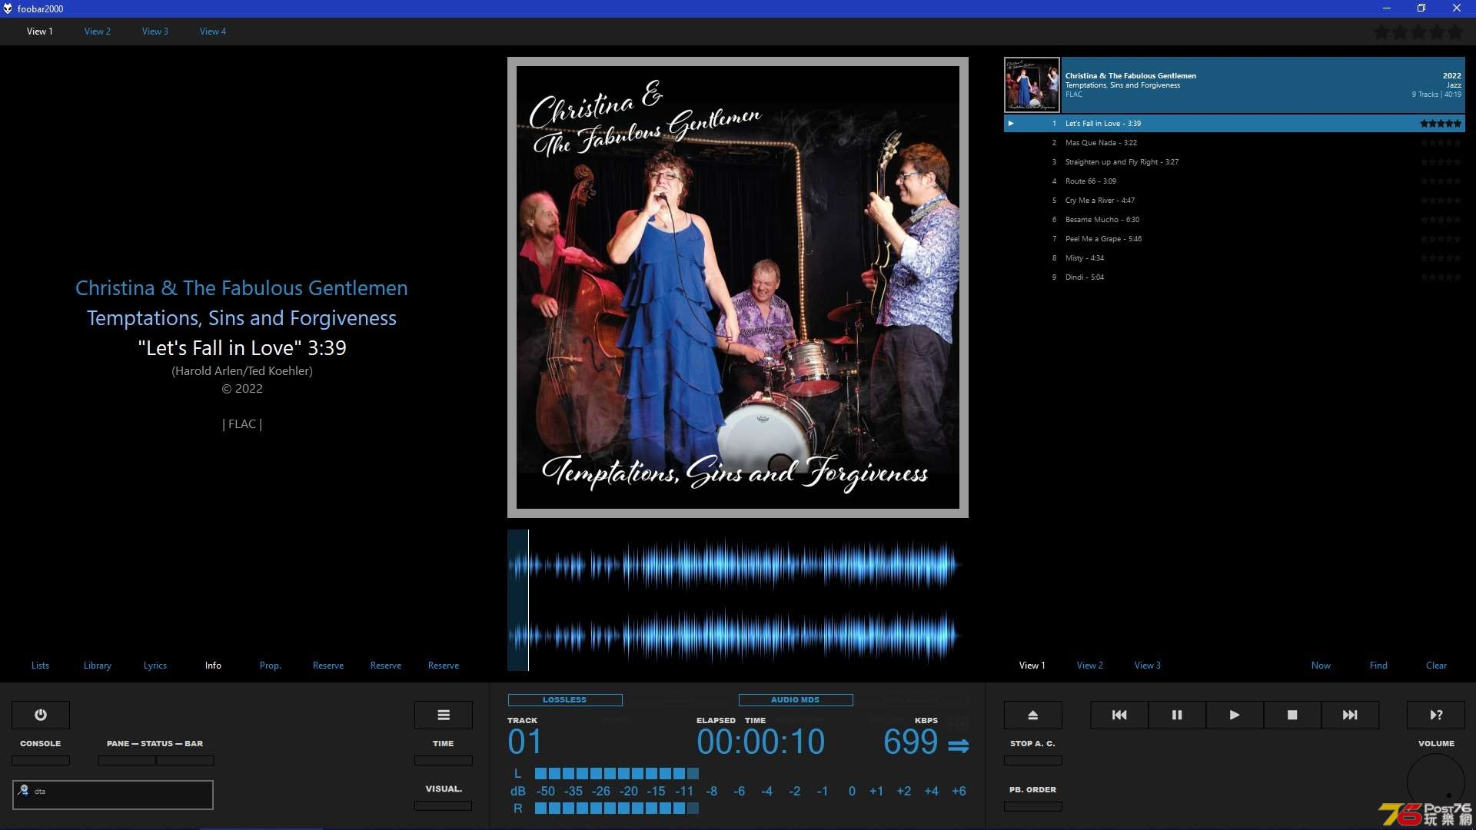Stop playback with the stop button
1476x830 pixels.
pyautogui.click(x=1292, y=715)
